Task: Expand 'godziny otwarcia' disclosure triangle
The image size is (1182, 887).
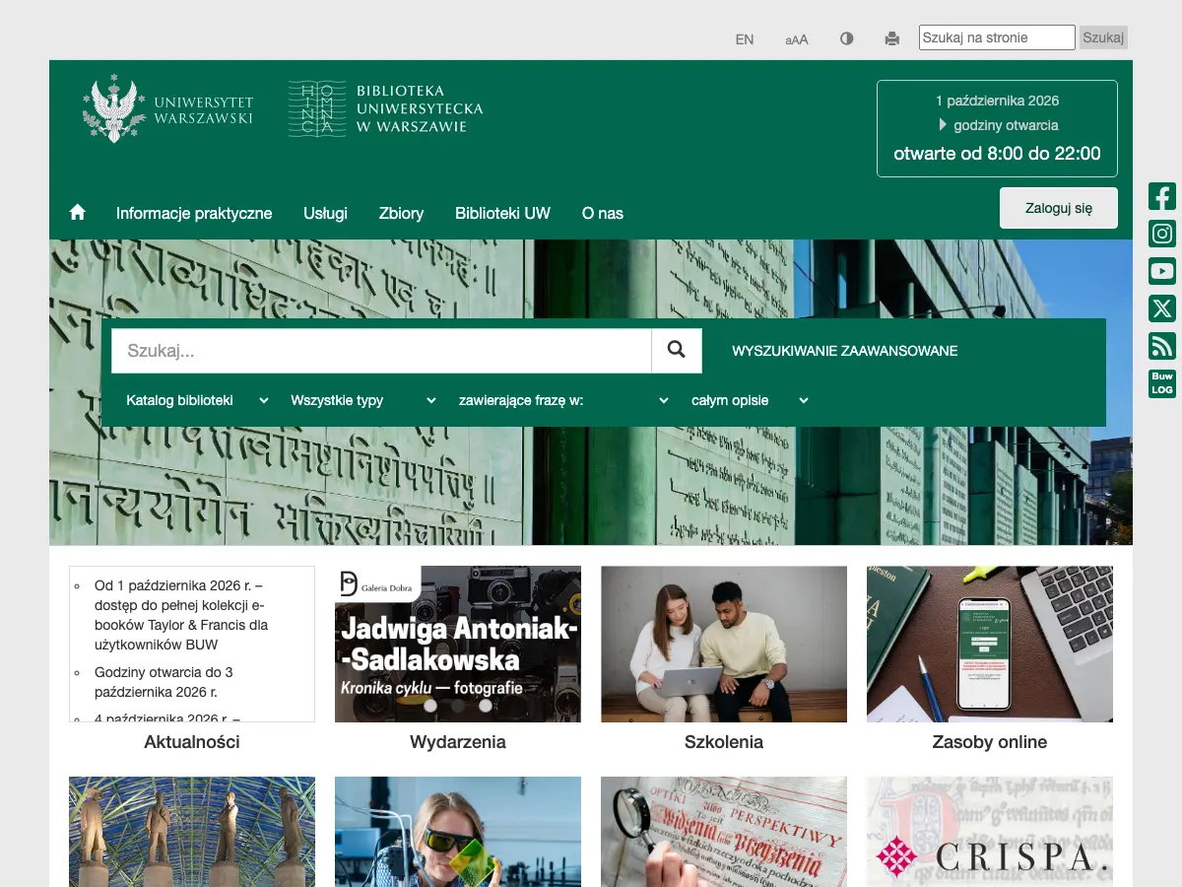Action: point(943,125)
